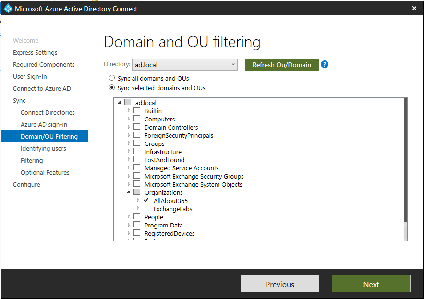Go to Identifying users step
Image resolution: width=424 pixels, height=299 pixels.
(43, 149)
